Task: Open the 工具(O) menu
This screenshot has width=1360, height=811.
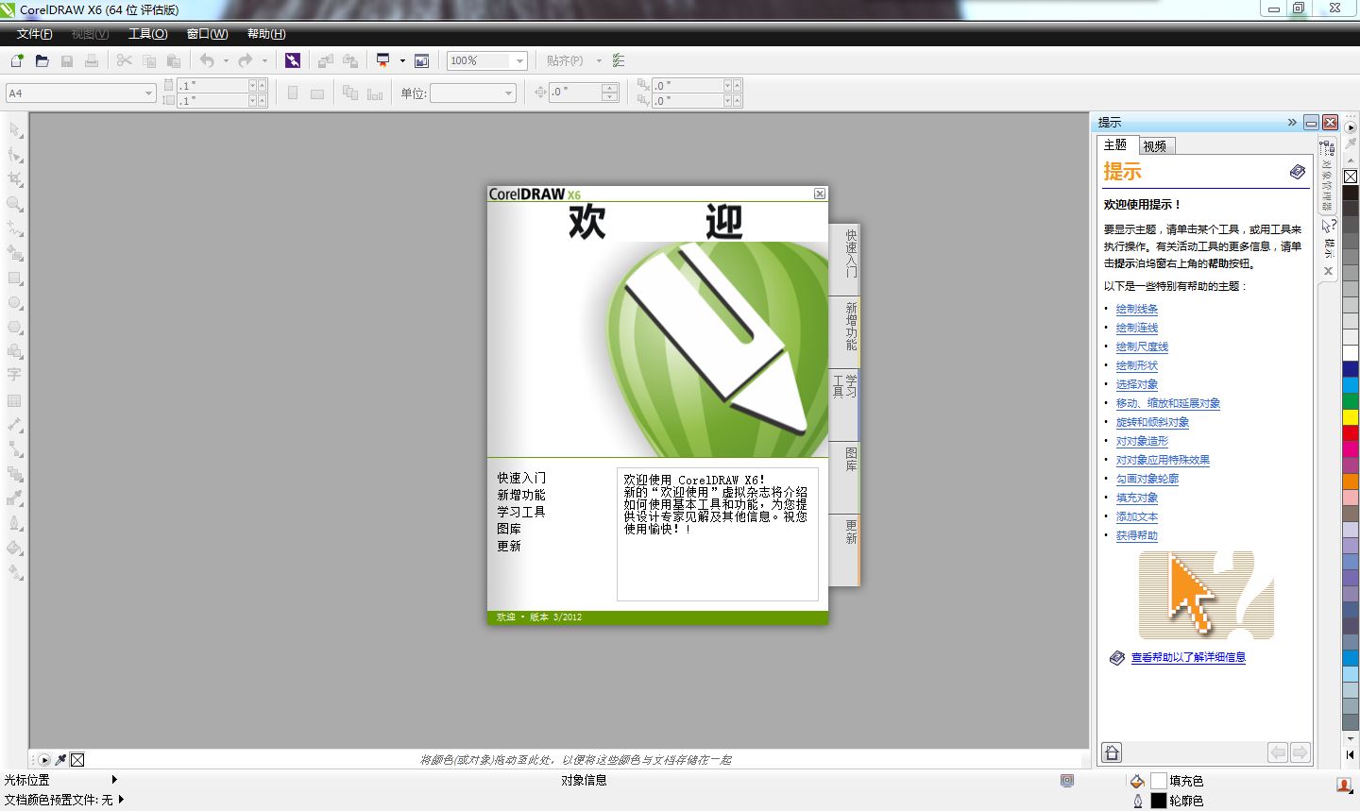Action: [x=147, y=34]
